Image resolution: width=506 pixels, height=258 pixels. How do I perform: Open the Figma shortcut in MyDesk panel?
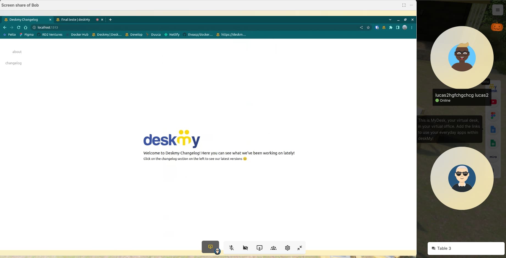click(x=493, y=115)
